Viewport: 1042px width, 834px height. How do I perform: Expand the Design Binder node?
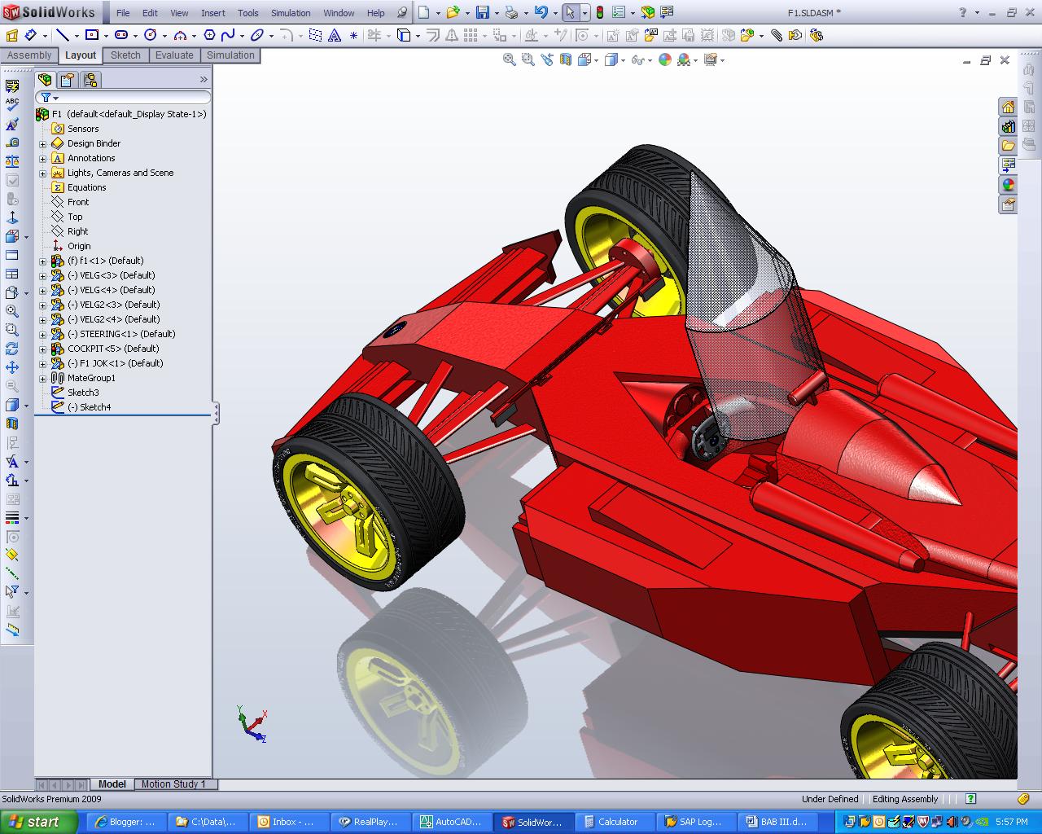[42, 143]
